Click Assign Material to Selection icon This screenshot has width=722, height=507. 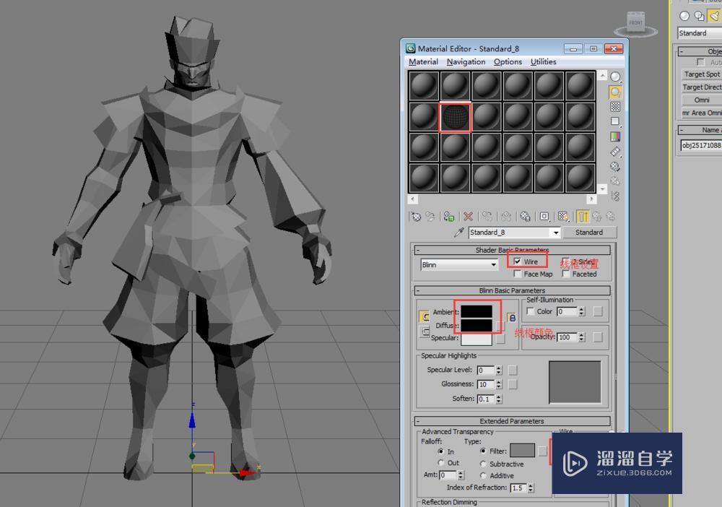(449, 217)
